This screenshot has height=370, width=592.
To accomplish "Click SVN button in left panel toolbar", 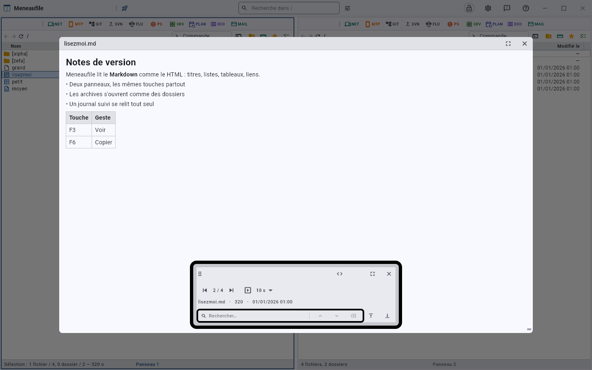I will [x=116, y=24].
